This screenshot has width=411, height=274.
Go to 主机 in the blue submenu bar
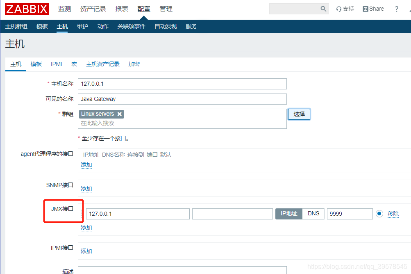[62, 26]
